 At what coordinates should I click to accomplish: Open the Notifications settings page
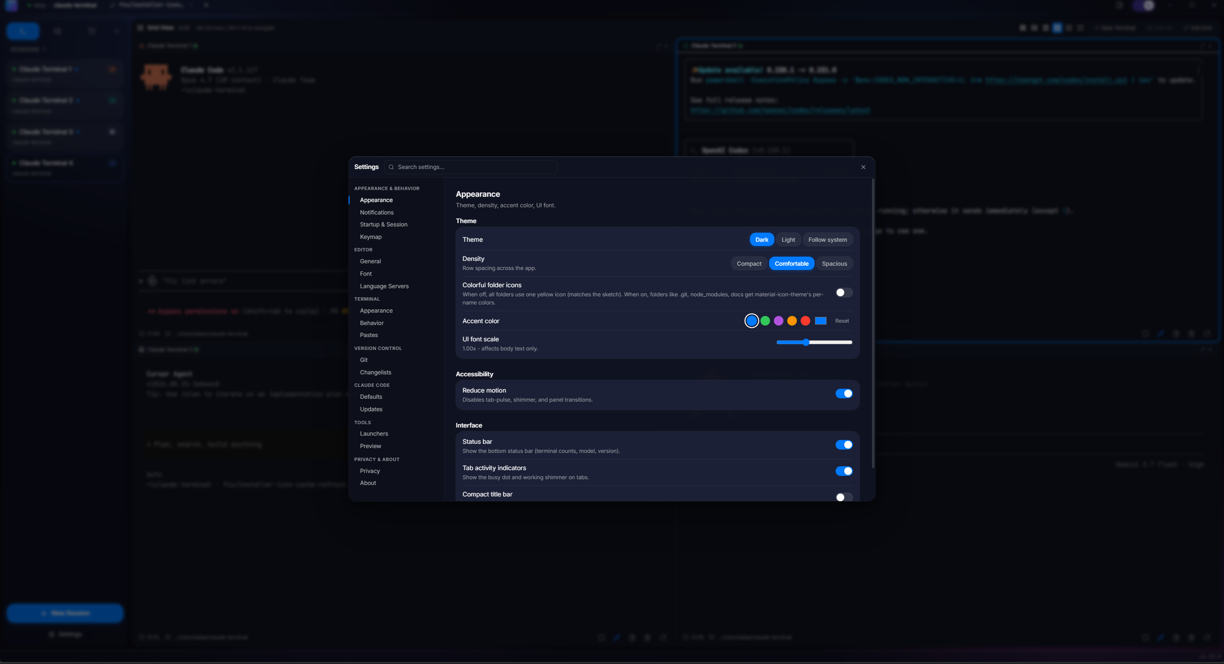coord(376,213)
